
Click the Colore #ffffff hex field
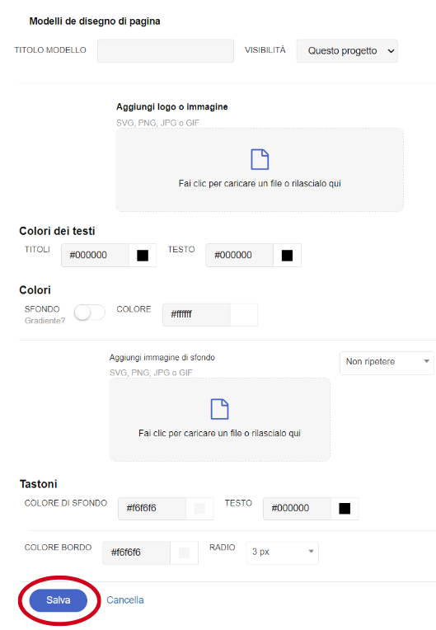click(196, 315)
